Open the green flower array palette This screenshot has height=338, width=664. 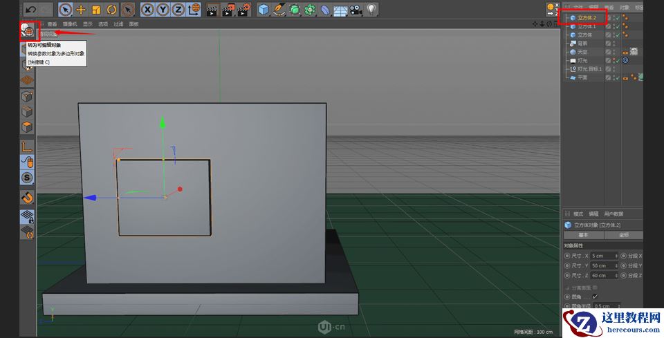point(310,9)
